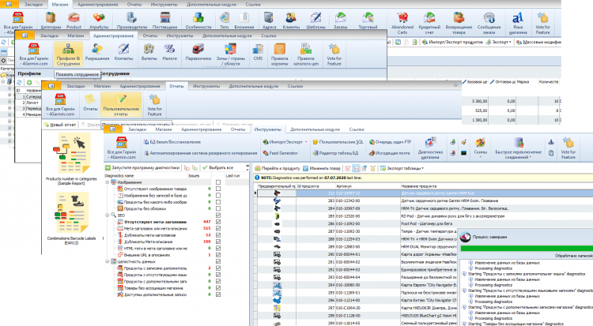Open Разрешения in Администрирование ribbon
Screen dimensions: 593x326
(x=96, y=53)
